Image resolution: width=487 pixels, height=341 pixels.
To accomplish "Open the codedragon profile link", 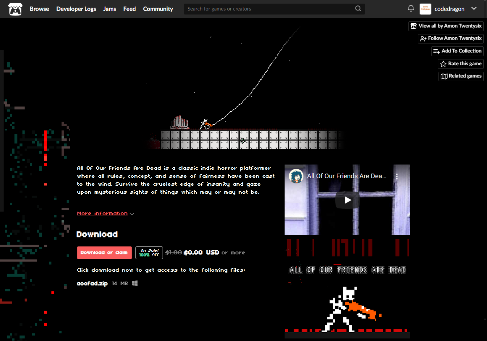I will coord(449,9).
